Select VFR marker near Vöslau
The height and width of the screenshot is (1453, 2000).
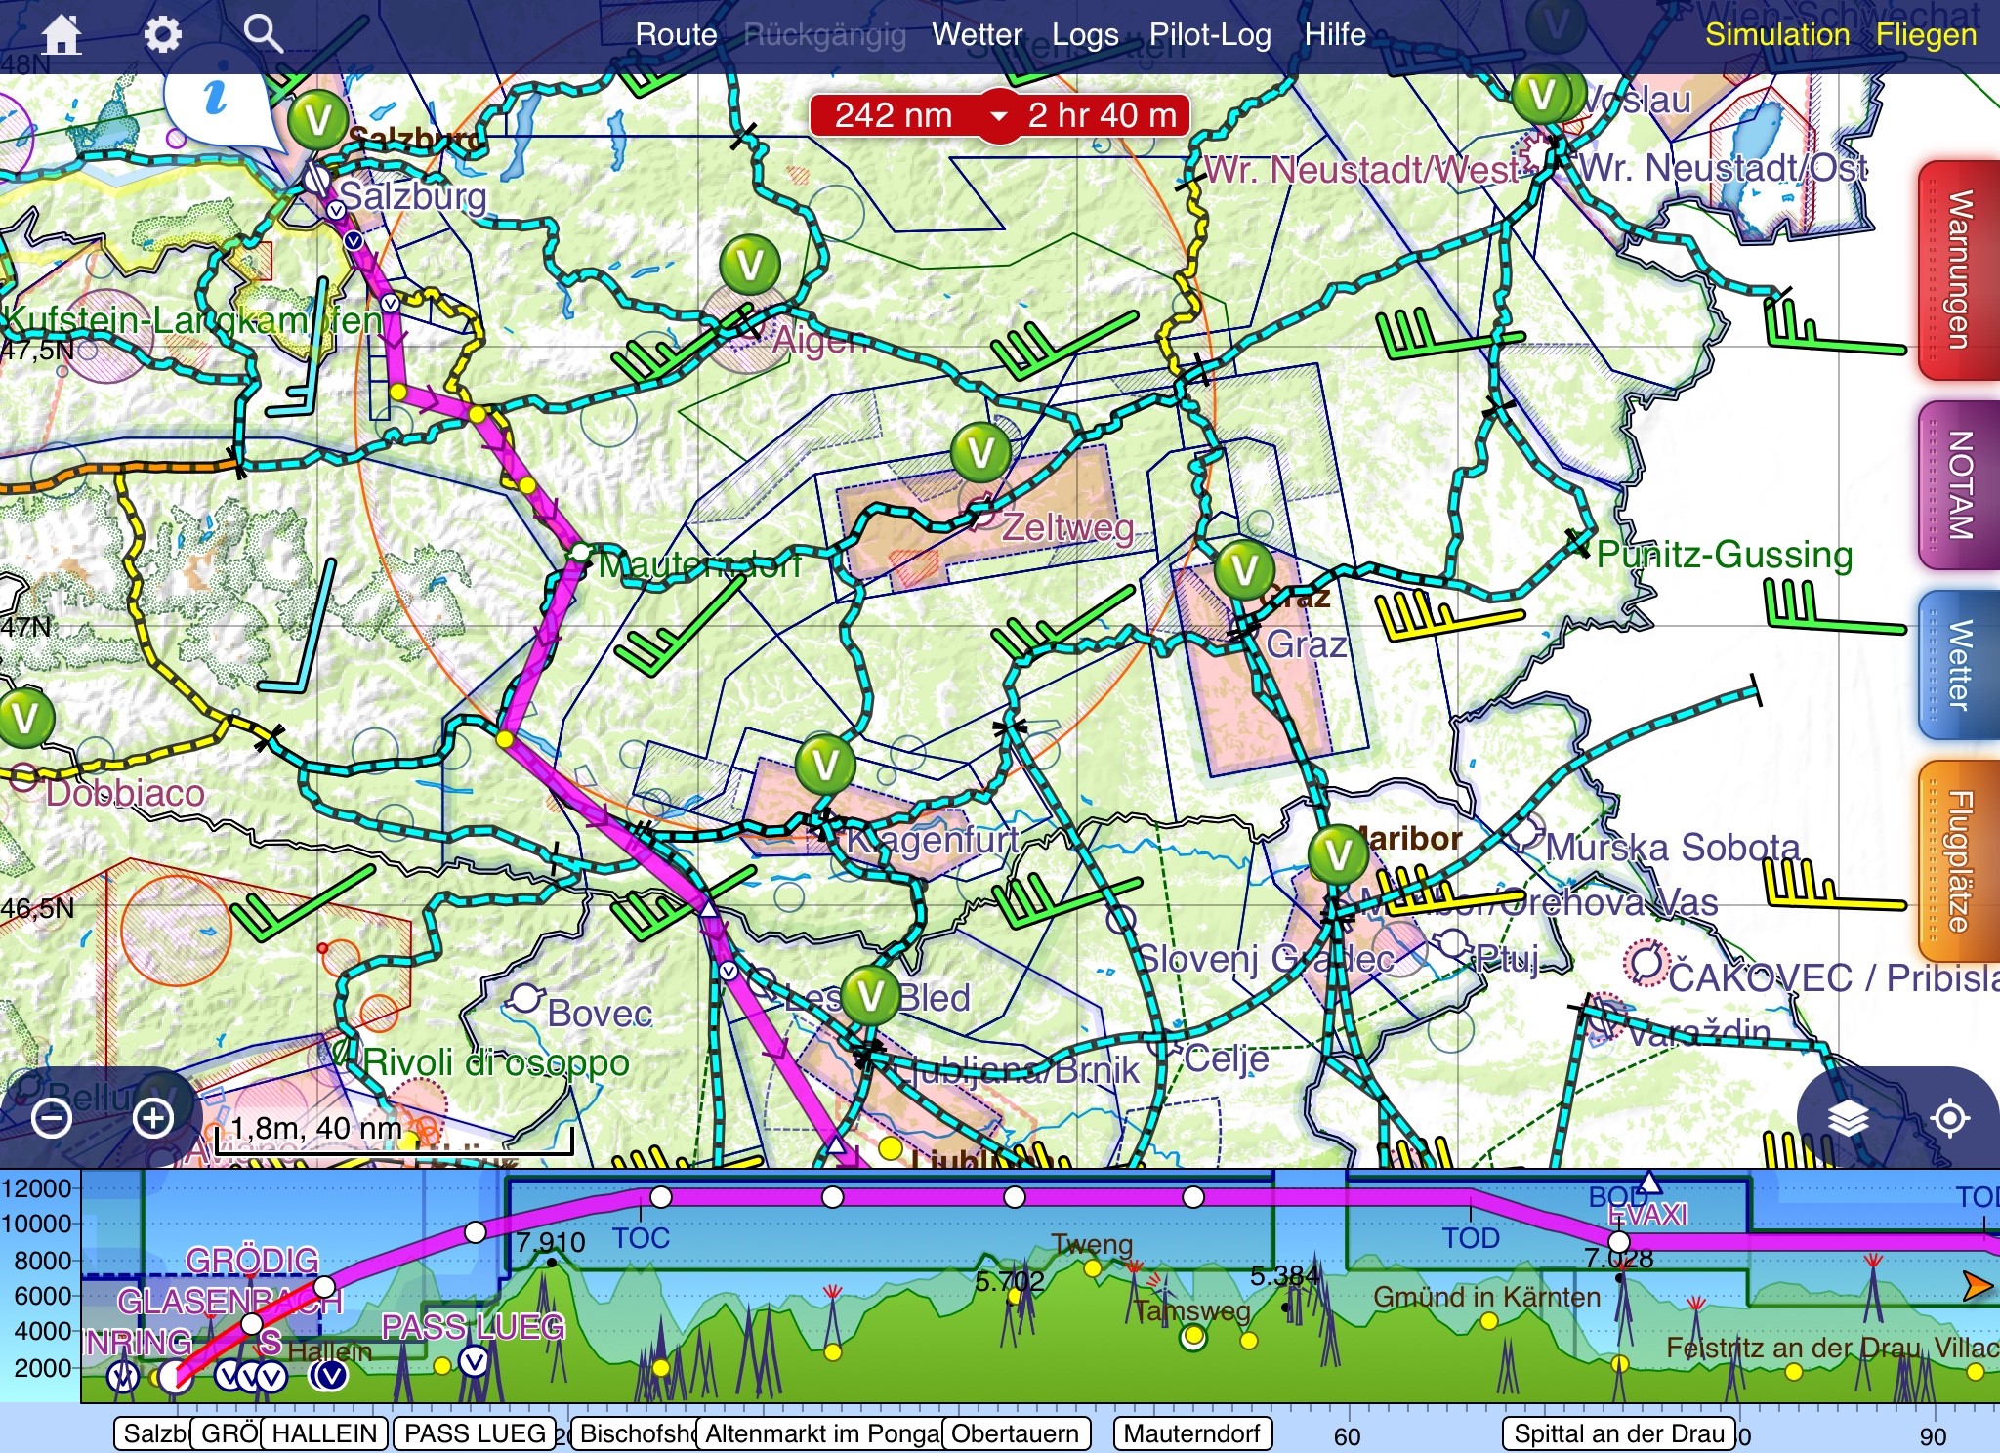click(1543, 95)
